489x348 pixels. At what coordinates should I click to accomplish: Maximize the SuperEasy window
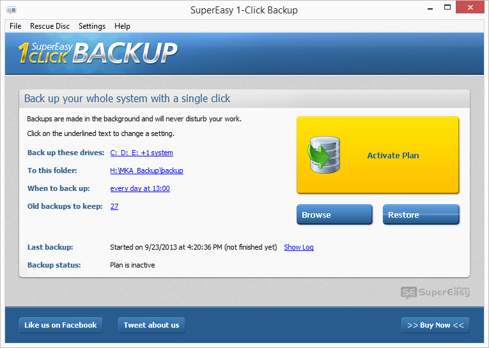(x=447, y=8)
